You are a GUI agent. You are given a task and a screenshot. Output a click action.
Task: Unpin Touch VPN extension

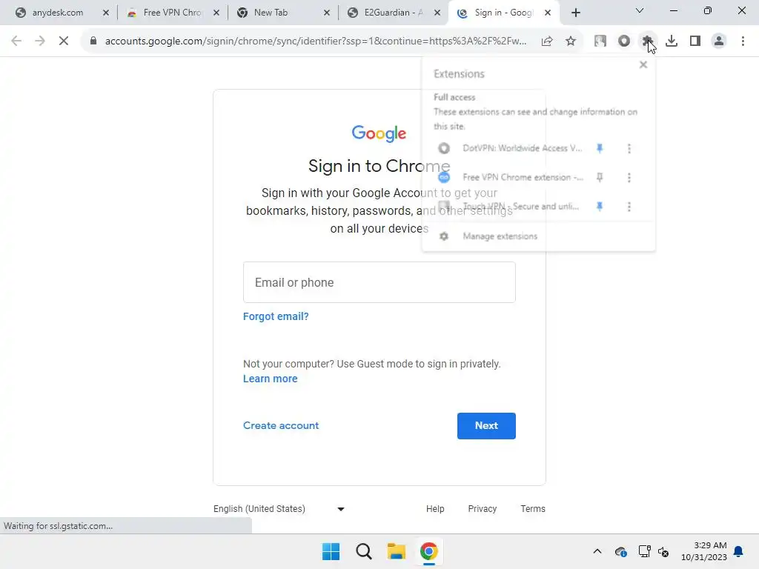600,207
